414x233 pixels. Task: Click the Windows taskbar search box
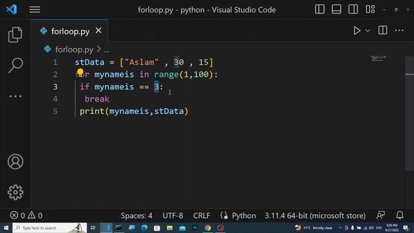coord(50,228)
